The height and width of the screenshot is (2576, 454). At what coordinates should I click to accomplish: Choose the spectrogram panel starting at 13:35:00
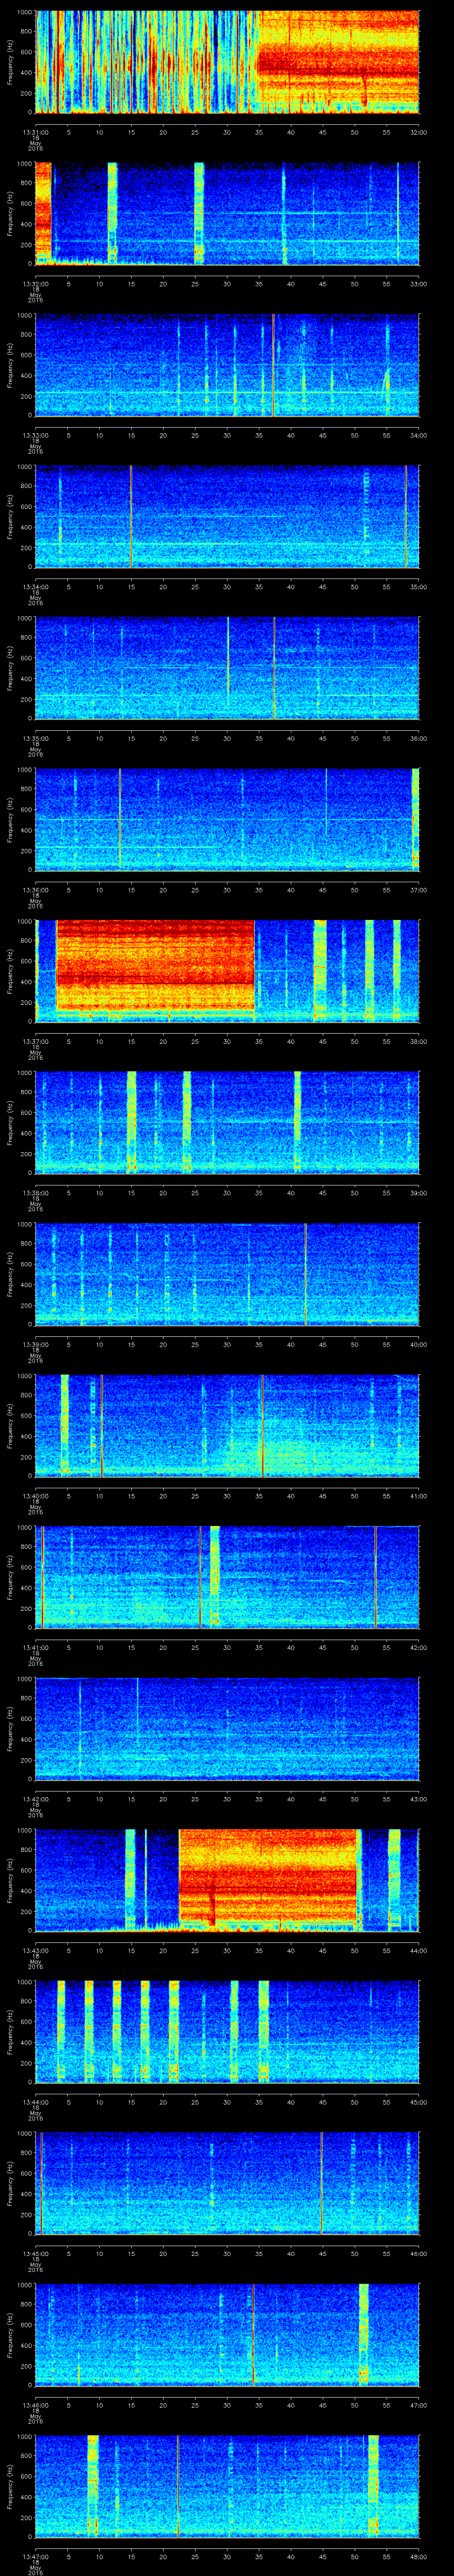coord(227,668)
